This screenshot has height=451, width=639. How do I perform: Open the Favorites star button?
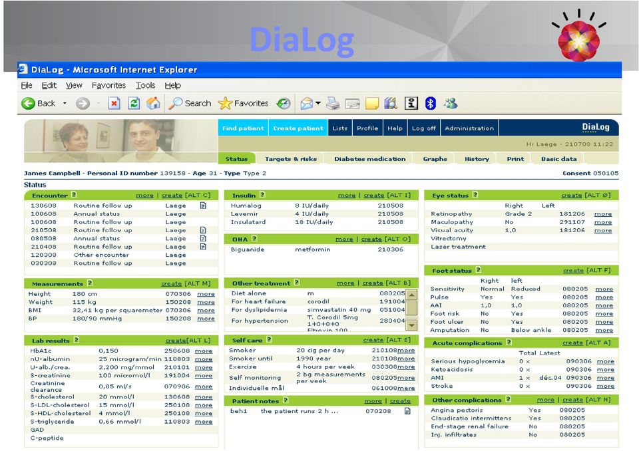(x=244, y=104)
